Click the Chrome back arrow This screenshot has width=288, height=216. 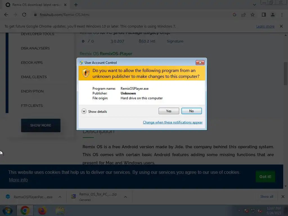click(x=6, y=15)
